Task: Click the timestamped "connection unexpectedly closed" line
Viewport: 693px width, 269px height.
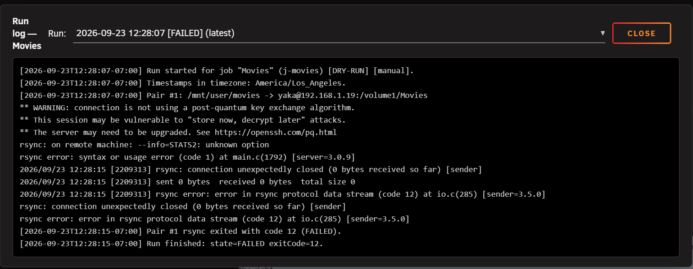Action: [x=251, y=169]
